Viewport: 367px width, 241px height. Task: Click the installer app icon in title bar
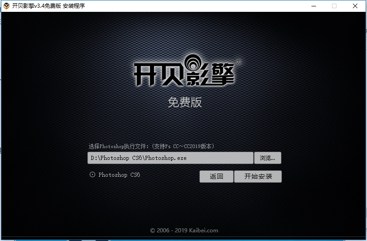pos(6,6)
